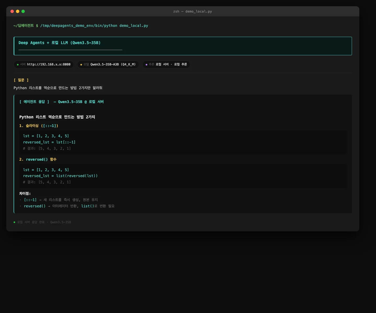
Task: Select the Qwen3.5-35B-A3B (Q4_K_M) model pill
Action: (x=113, y=64)
